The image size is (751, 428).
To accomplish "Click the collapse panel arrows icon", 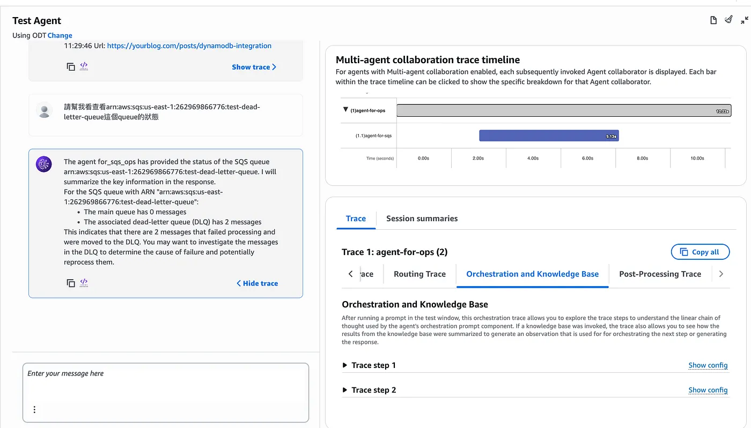I will (x=745, y=20).
